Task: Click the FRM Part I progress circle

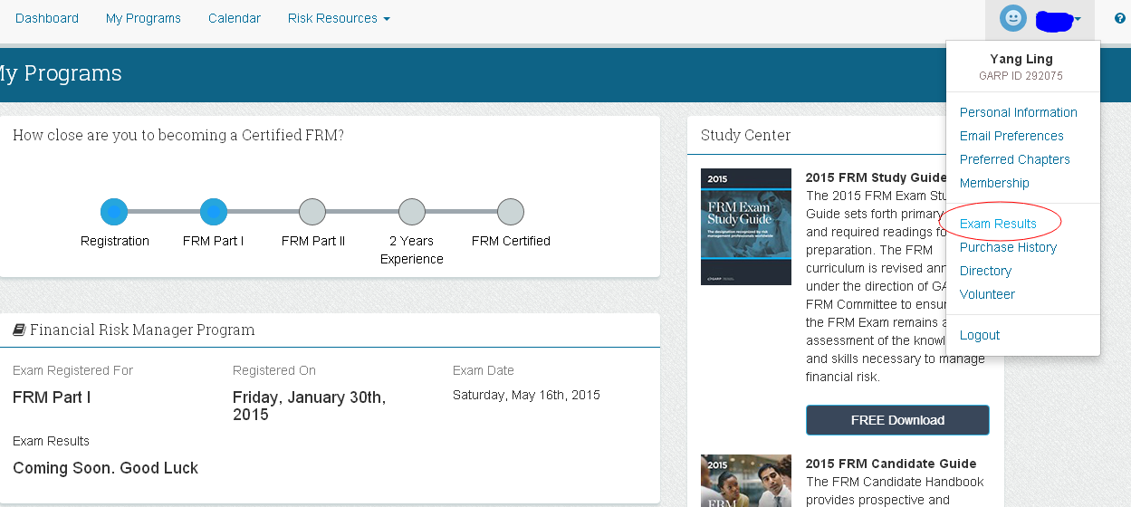Action: [x=213, y=212]
